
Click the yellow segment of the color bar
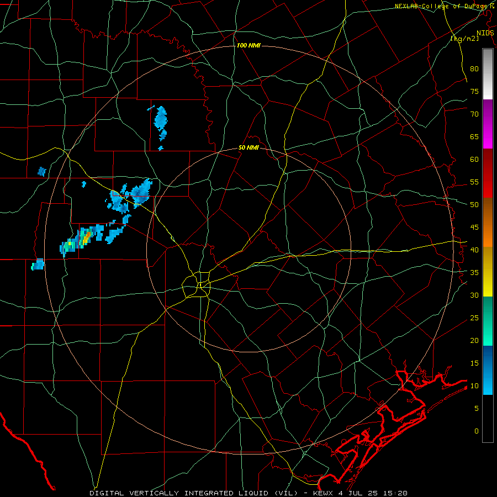point(488,272)
